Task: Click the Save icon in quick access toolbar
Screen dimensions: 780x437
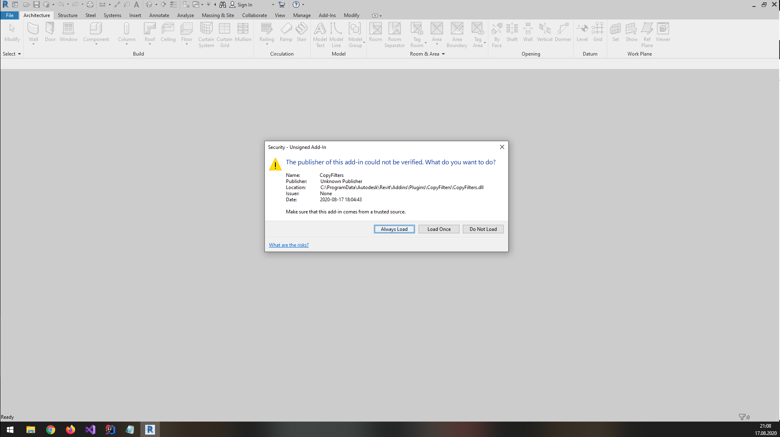Action: pos(37,4)
